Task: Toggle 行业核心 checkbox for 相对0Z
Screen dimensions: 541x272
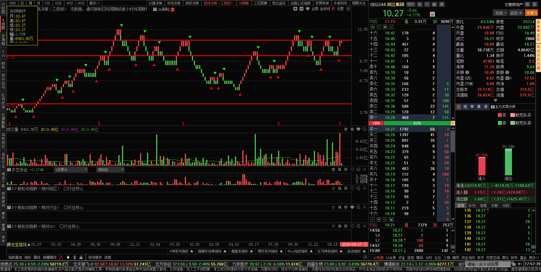Action: coord(62,226)
